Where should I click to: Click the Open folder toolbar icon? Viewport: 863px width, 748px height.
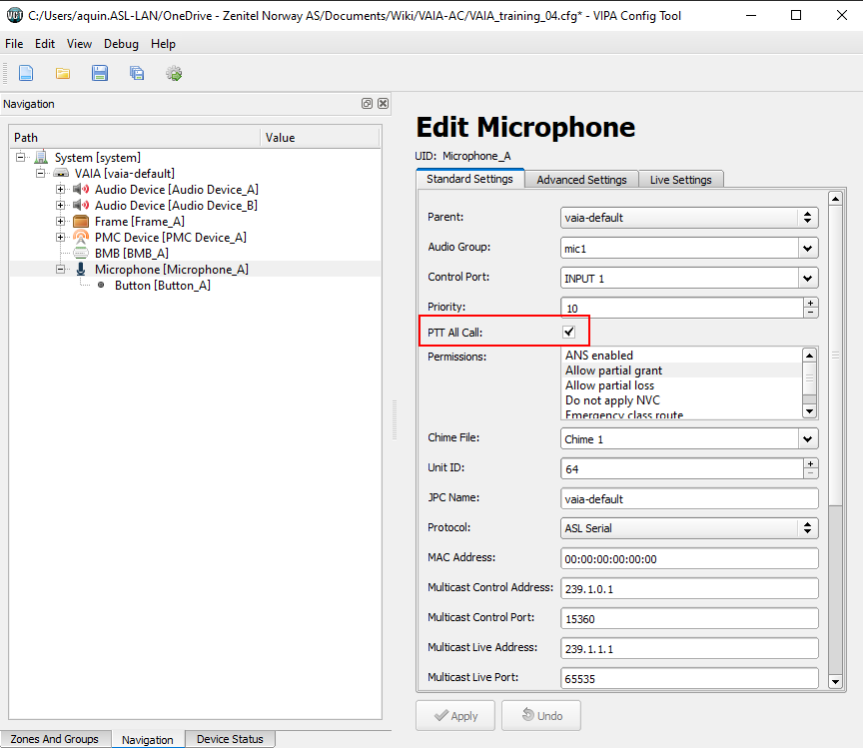[x=63, y=73]
